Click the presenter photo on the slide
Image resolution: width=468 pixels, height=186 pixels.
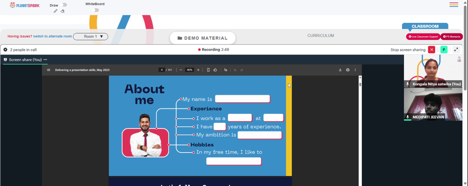146,136
